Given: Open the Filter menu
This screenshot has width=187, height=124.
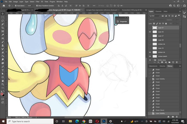Looking at the screenshot, I should 37,2.
